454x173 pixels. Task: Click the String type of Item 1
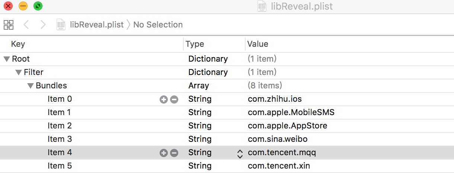[x=200, y=112]
